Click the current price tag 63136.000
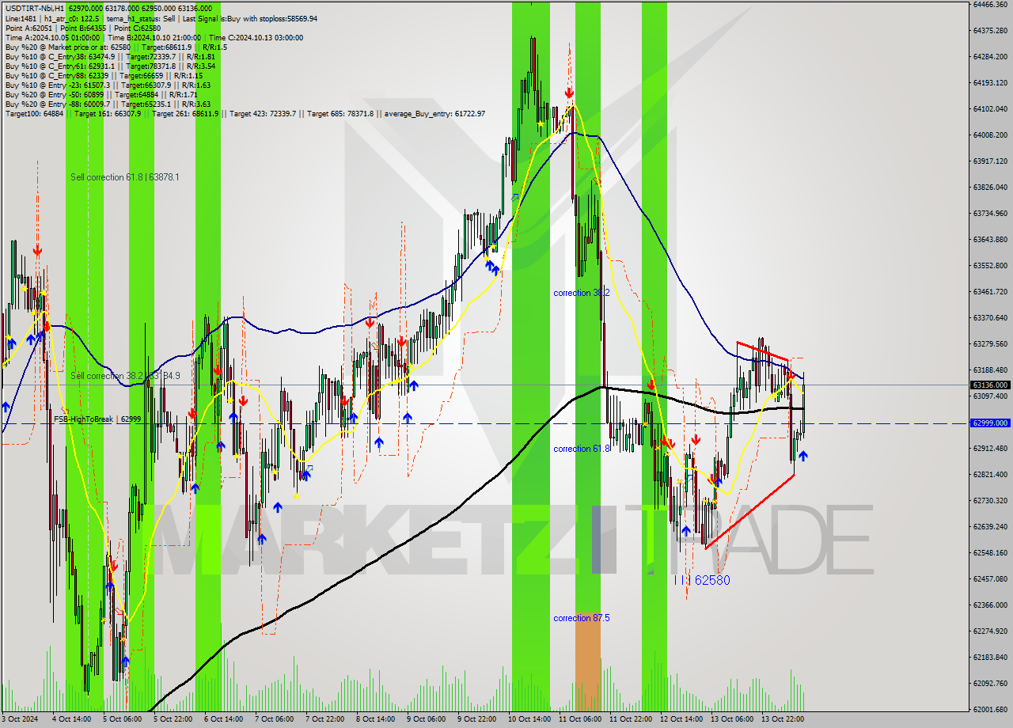 989,385
